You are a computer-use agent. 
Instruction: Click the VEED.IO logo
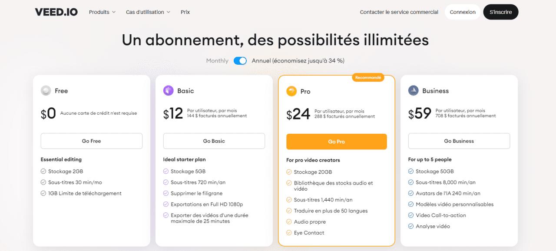[56, 12]
